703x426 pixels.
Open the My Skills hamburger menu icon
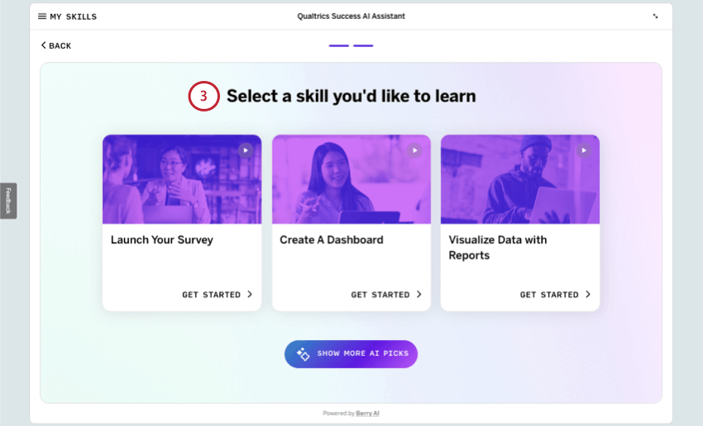pyautogui.click(x=42, y=17)
